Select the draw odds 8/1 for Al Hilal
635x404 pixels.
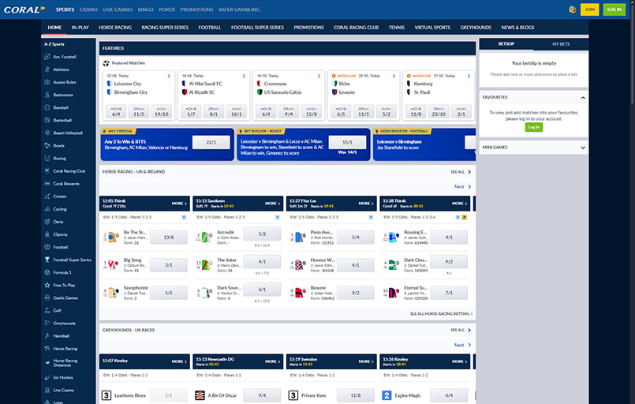click(213, 111)
